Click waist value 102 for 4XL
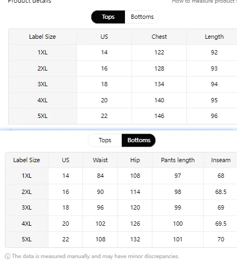The height and width of the screenshot is (264, 237). click(100, 224)
